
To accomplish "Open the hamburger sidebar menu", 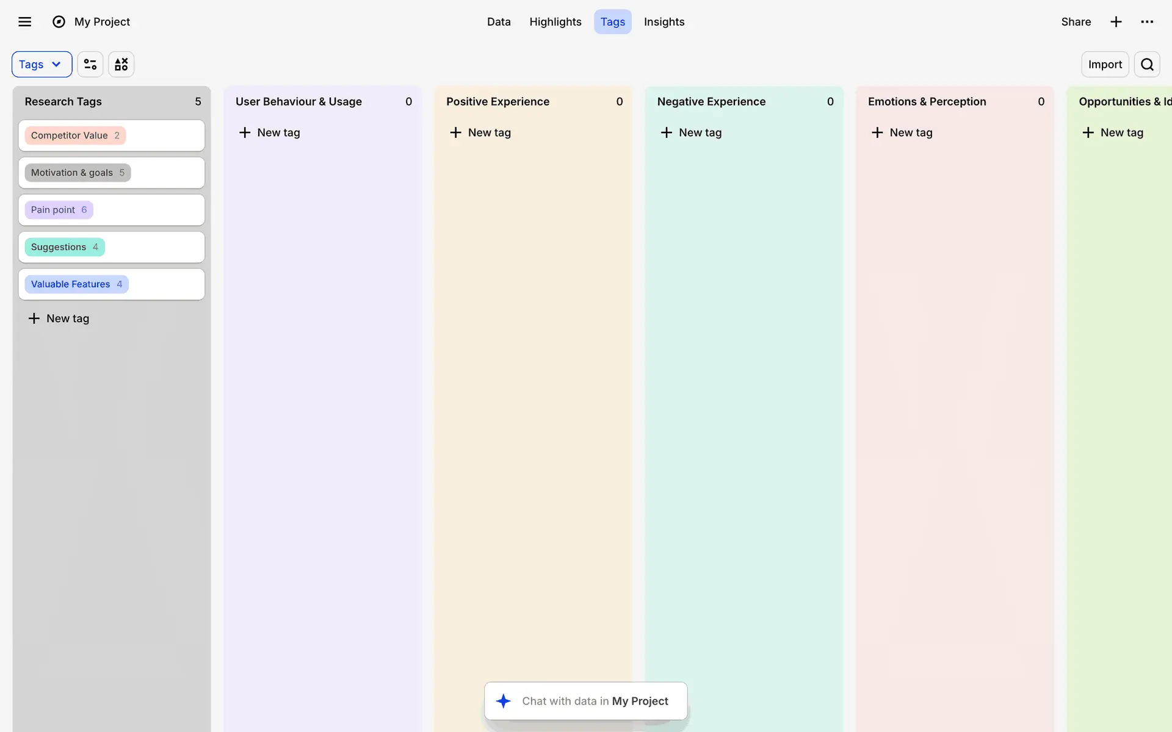I will pos(24,22).
